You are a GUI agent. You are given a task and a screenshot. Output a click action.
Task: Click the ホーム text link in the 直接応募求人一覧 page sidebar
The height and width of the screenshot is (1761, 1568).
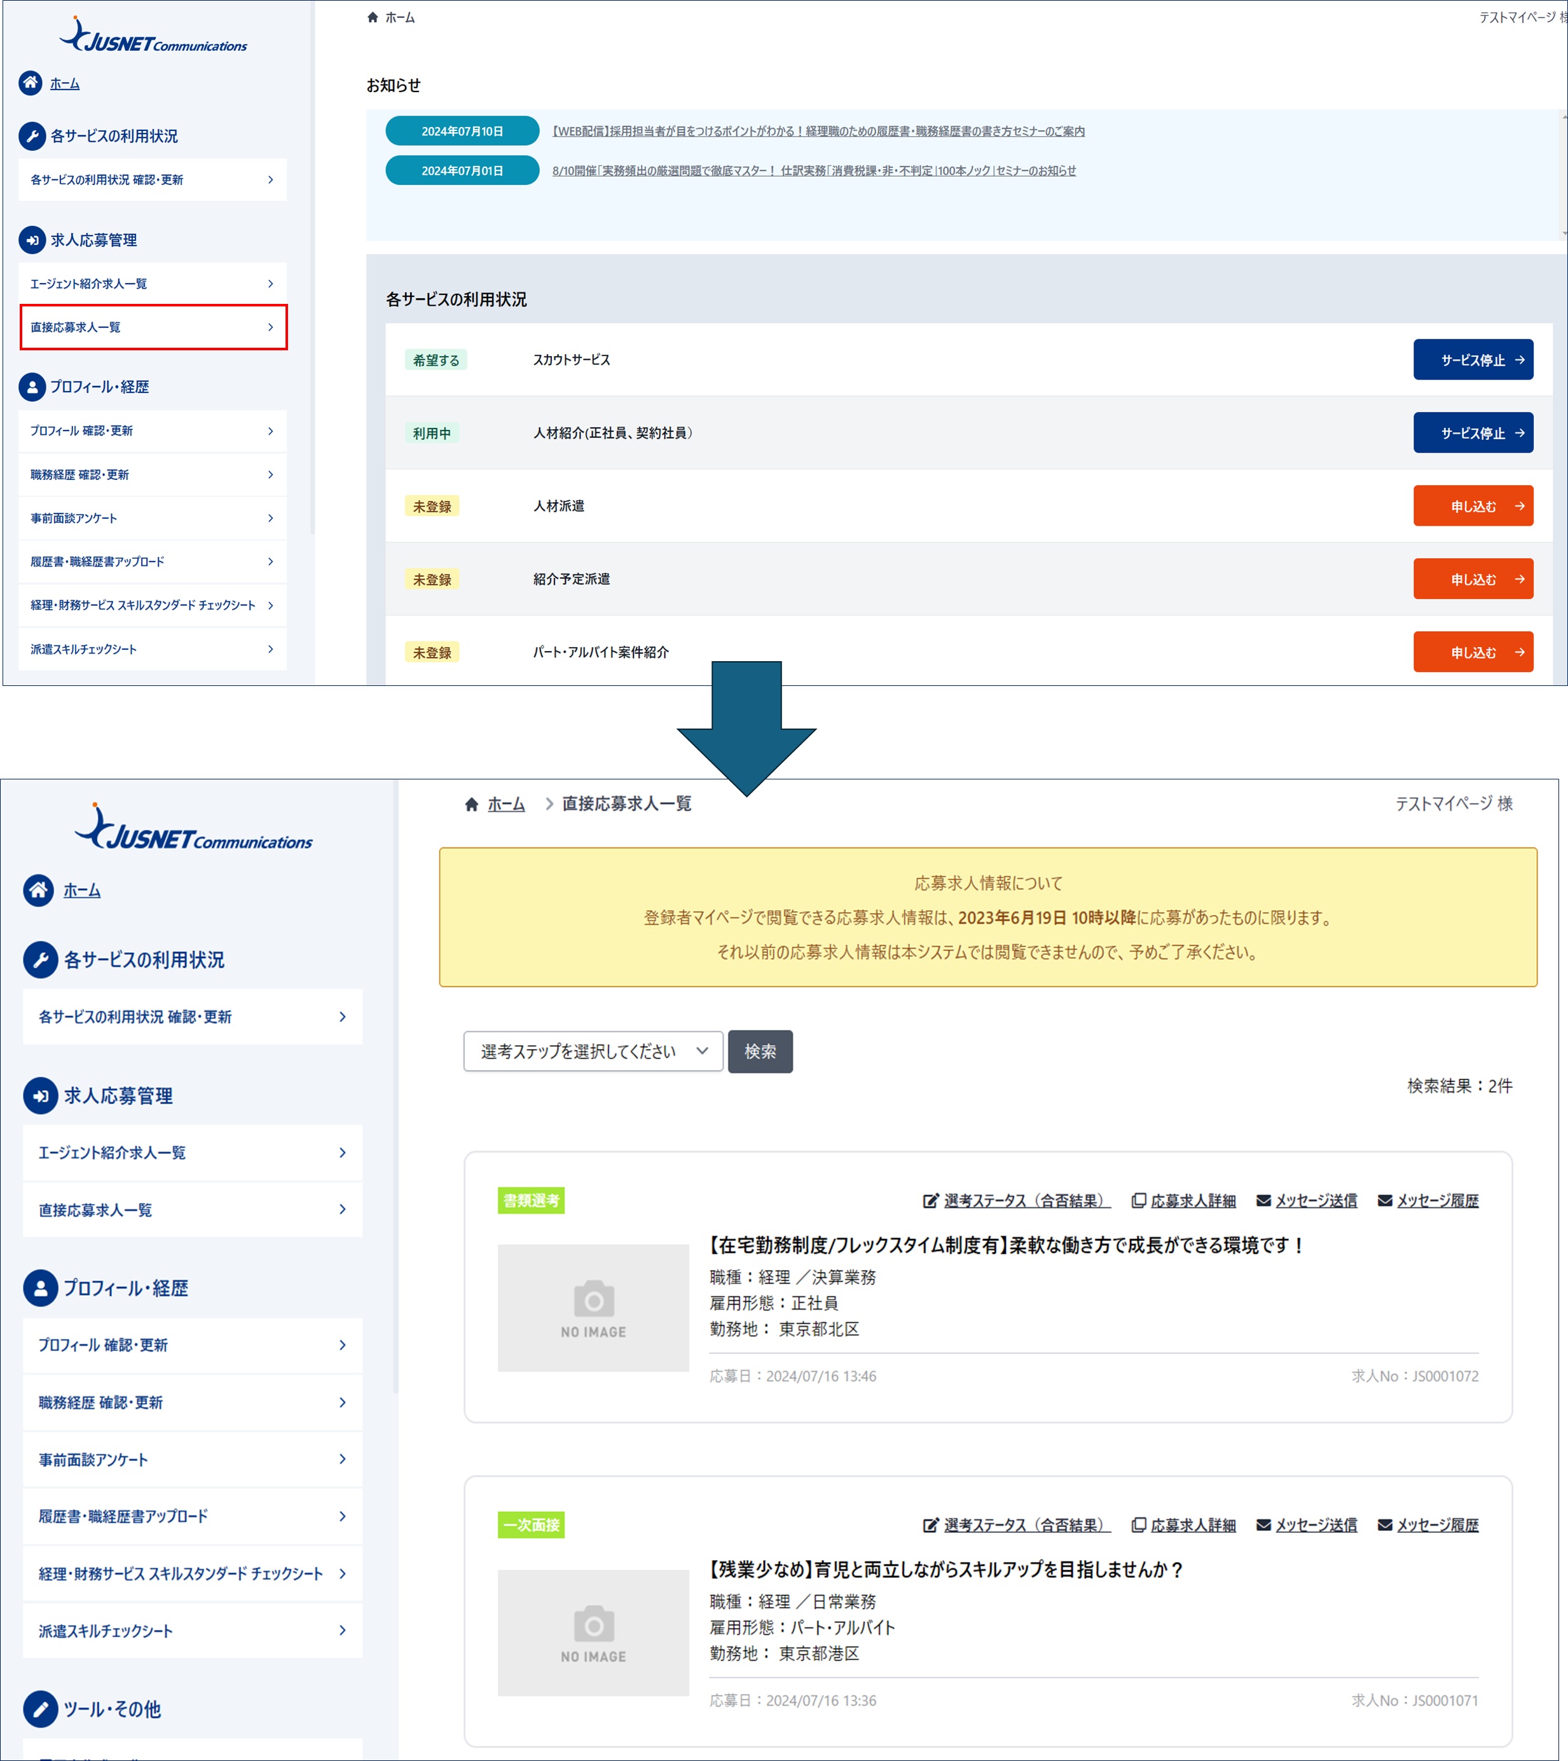click(82, 890)
